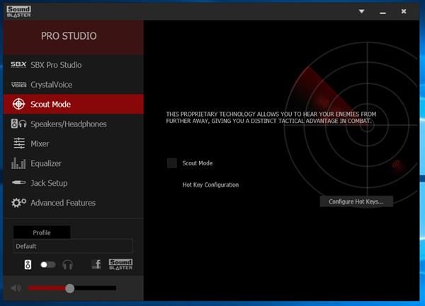Click the Sound Blaster logo in title bar
425x306 pixels.
pos(18,11)
